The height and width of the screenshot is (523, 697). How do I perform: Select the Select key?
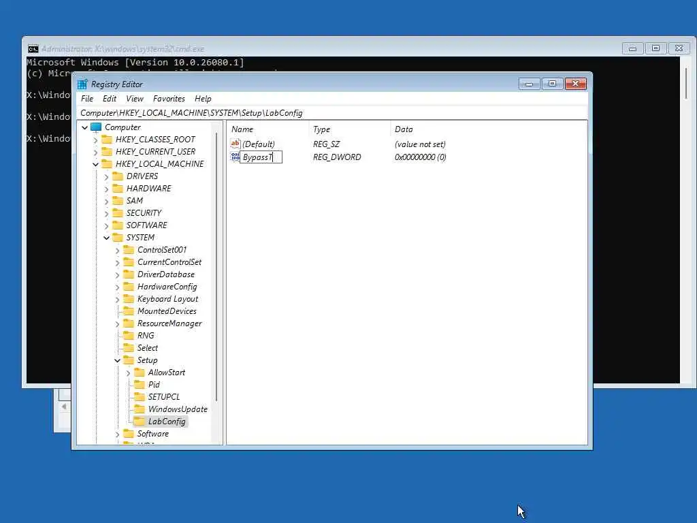click(x=147, y=348)
